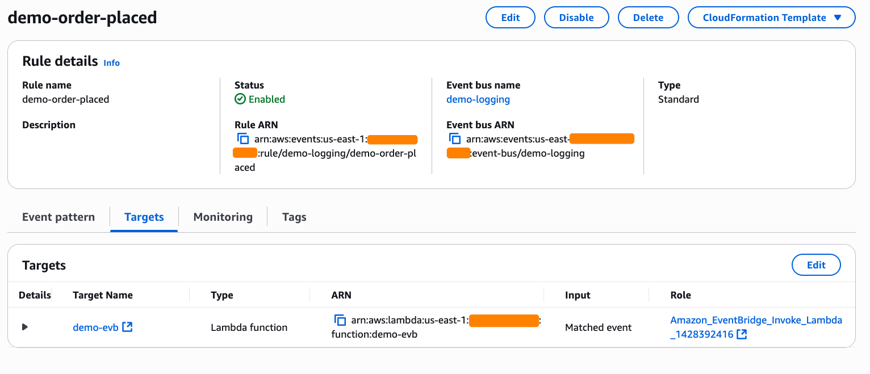Disable the demo-order-placed rule

coord(576,18)
